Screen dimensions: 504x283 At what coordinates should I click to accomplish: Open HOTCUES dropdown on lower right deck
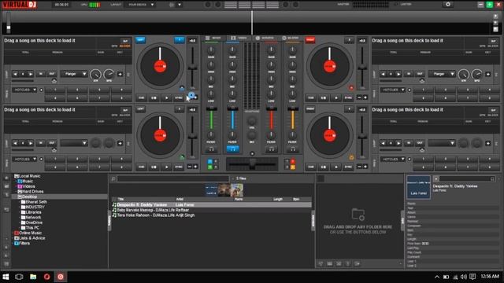pos(393,159)
